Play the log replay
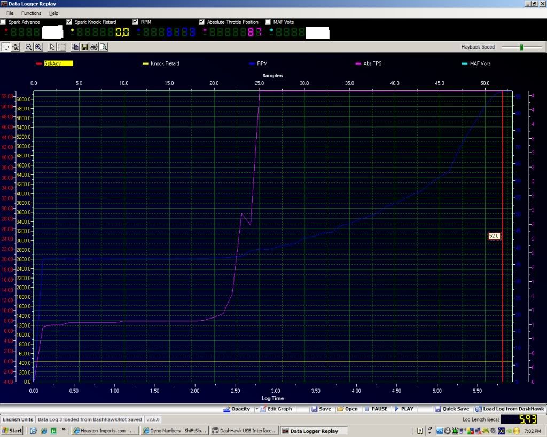This screenshot has height=437, width=547. coord(404,409)
